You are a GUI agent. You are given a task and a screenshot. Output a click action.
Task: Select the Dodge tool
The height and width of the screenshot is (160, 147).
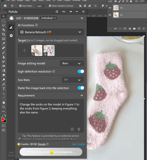click(4, 80)
